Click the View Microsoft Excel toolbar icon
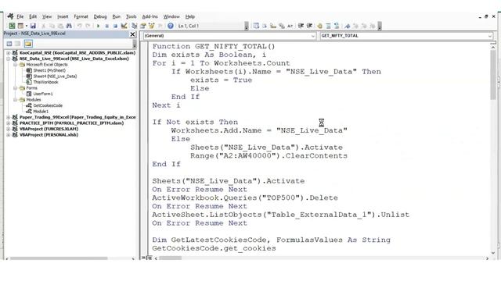 pos(12,26)
